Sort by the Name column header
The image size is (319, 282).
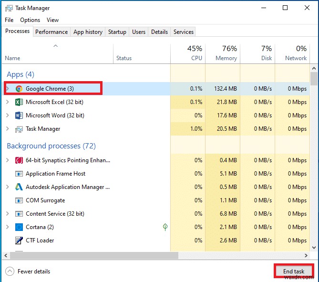click(58, 53)
